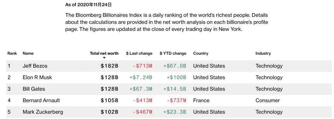Click Bill Gates' +$14.5B YTD change
This screenshot has width=334, height=119.
tap(175, 89)
